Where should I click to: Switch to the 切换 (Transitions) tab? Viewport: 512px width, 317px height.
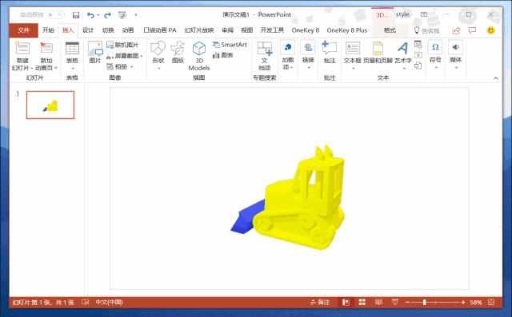click(x=108, y=30)
